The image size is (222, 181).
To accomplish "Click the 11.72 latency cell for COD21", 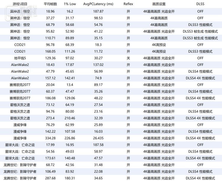I will tap(98, 51).
